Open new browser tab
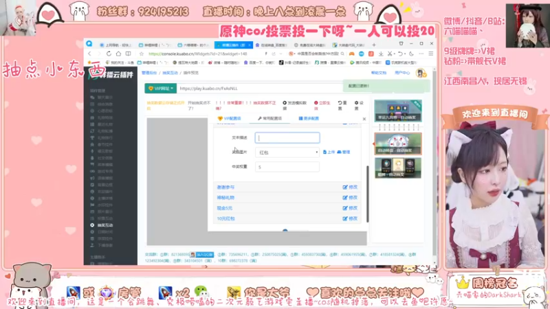The image size is (550, 309). pos(374,45)
